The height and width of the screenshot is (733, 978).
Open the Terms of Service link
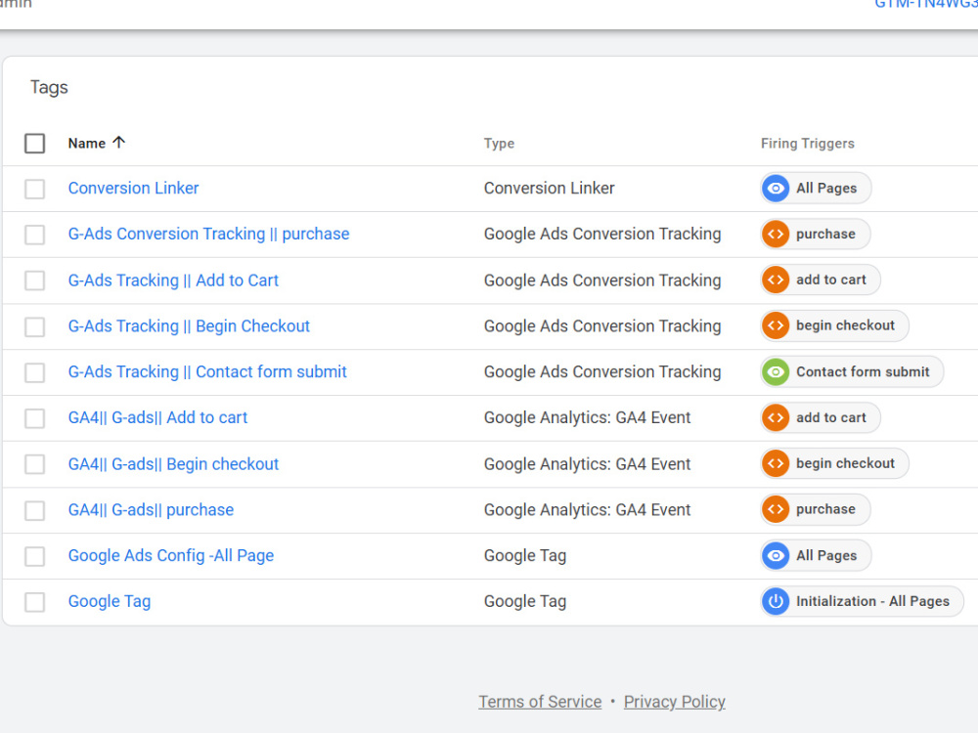click(540, 702)
